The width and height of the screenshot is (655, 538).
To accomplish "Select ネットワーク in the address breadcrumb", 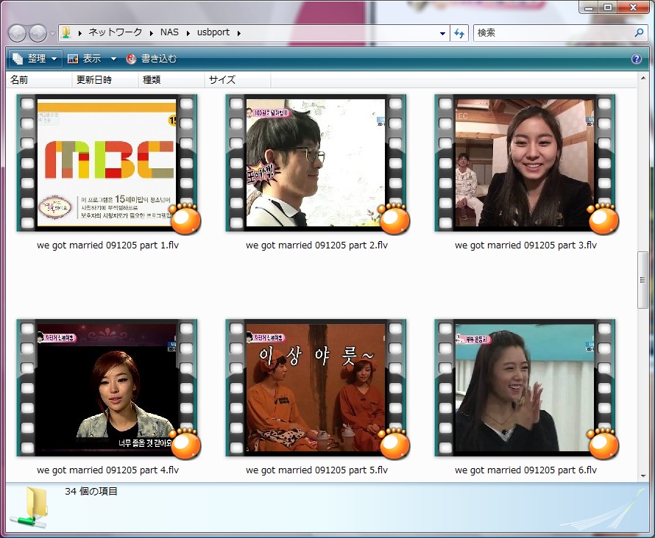I will (116, 32).
